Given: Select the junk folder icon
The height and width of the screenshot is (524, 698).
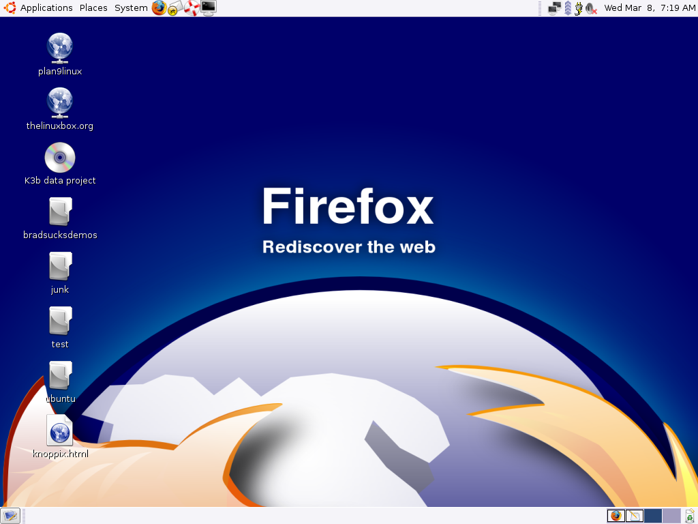Looking at the screenshot, I should point(60,267).
